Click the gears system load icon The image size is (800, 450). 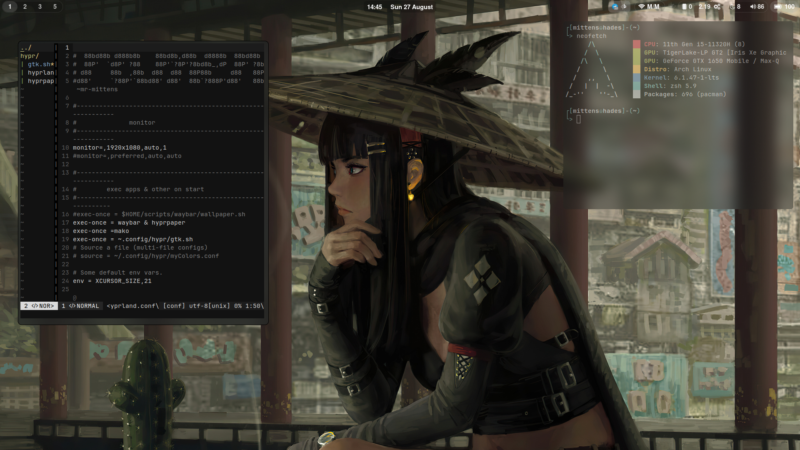(717, 7)
